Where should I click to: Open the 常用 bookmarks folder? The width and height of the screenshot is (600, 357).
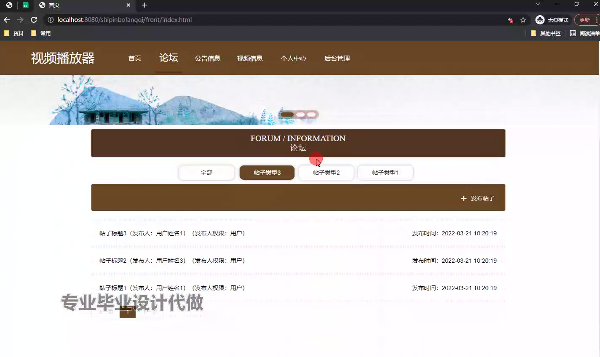[41, 33]
